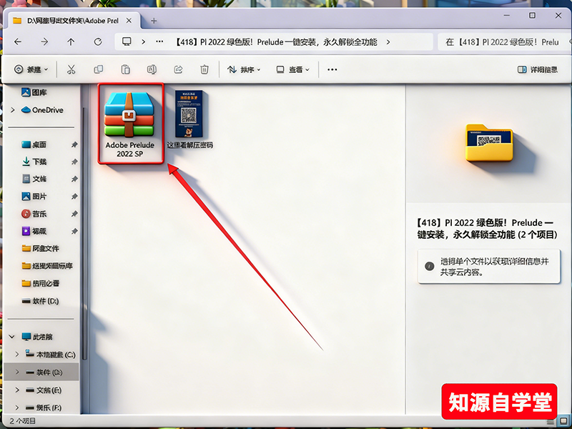Unpin the 桌面 sidebar entry via pin icon
The height and width of the screenshot is (429, 572).
click(74, 144)
